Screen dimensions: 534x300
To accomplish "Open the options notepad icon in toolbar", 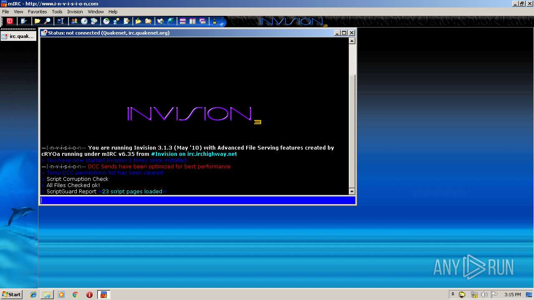I will tap(24, 21).
